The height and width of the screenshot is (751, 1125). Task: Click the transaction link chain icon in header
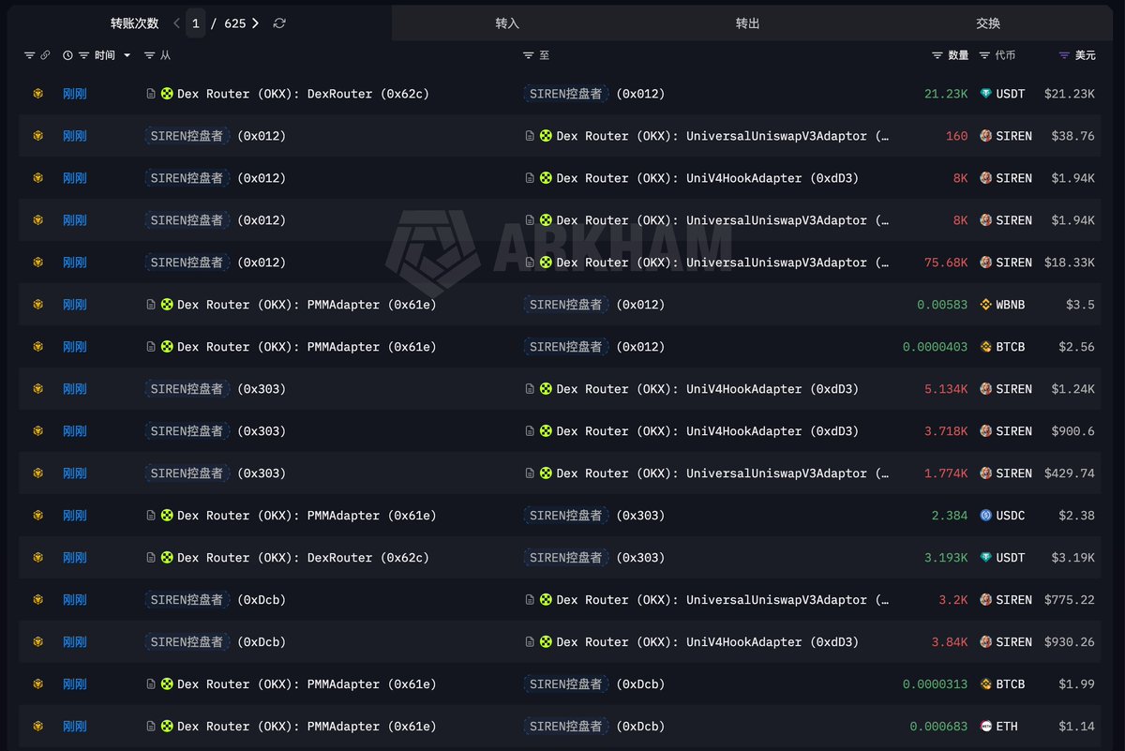45,56
